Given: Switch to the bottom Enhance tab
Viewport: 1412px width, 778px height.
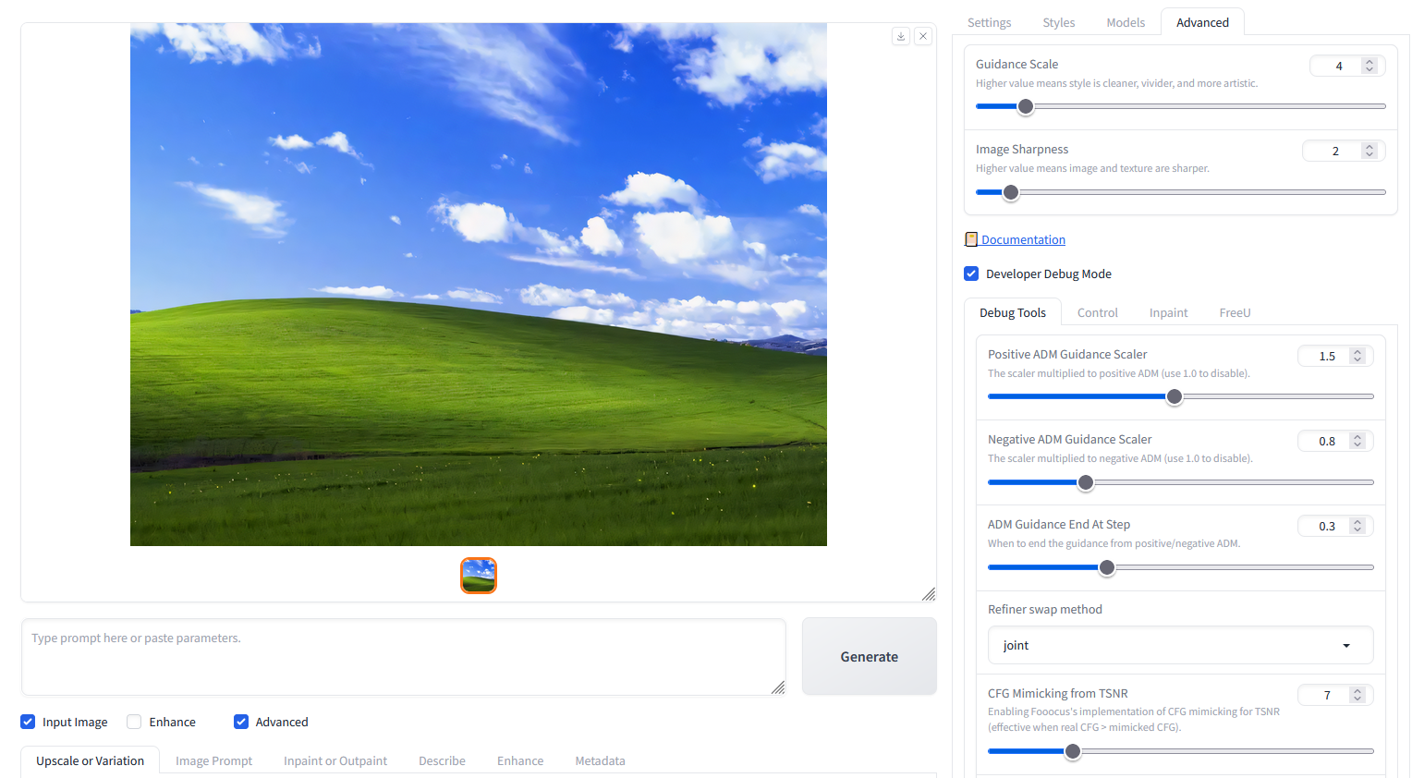Looking at the screenshot, I should point(520,760).
